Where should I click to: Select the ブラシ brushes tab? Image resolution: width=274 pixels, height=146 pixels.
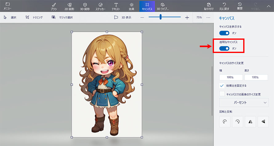(x=54, y=6)
